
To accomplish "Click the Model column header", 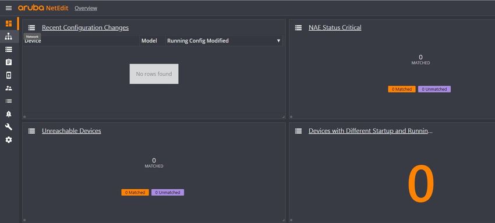I will point(149,41).
